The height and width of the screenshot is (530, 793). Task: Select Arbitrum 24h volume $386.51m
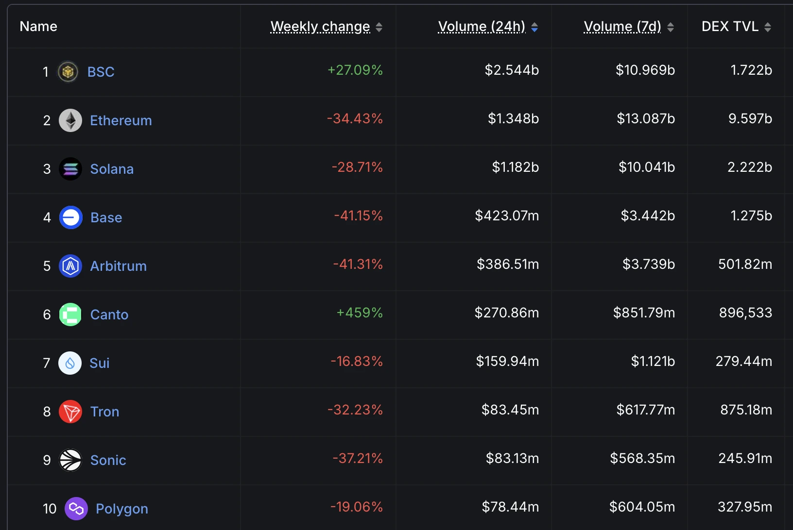[508, 264]
